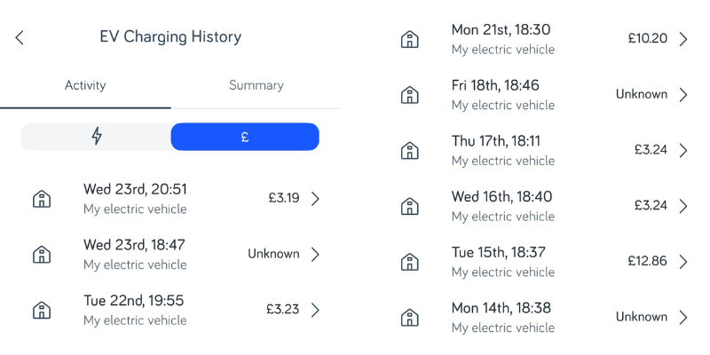Click home icon for Thu 17th 18:11 charge

(410, 150)
